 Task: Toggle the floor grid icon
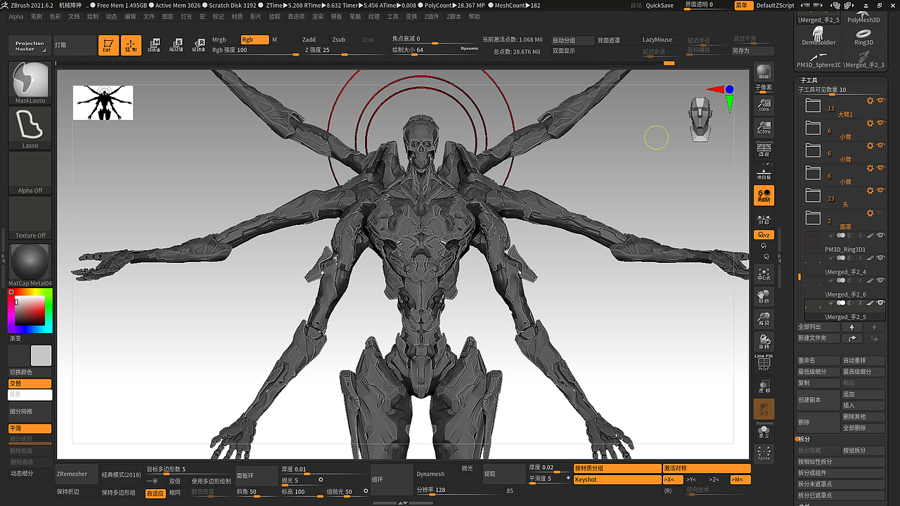click(764, 173)
